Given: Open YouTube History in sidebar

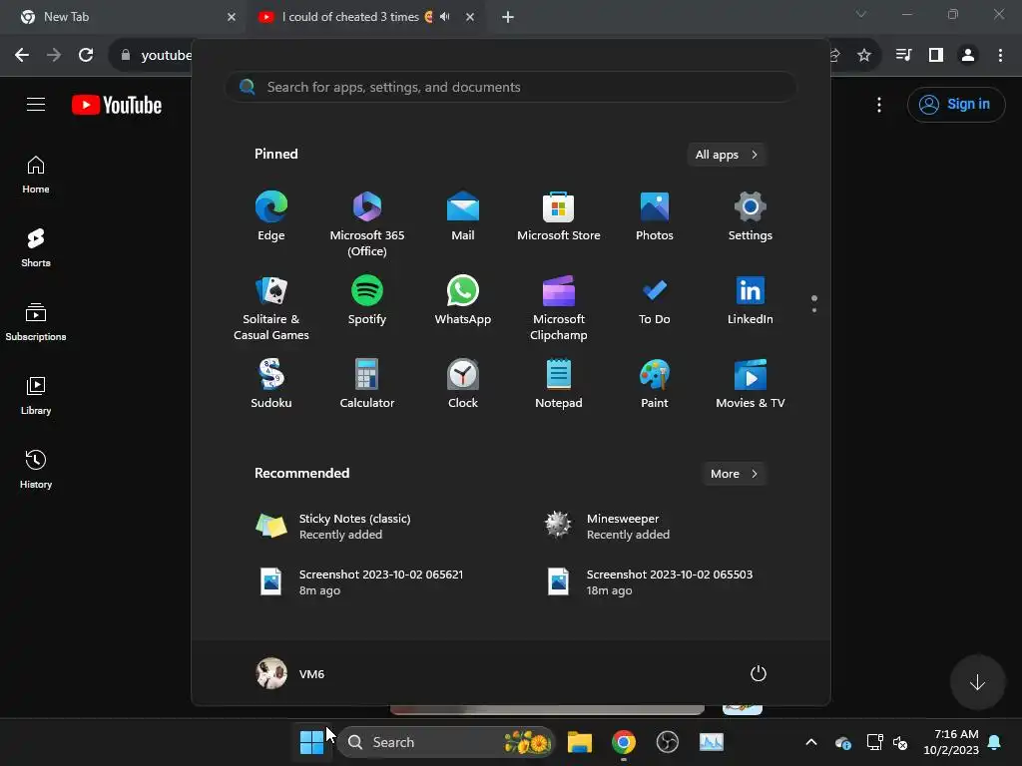Looking at the screenshot, I should pyautogui.click(x=36, y=469).
